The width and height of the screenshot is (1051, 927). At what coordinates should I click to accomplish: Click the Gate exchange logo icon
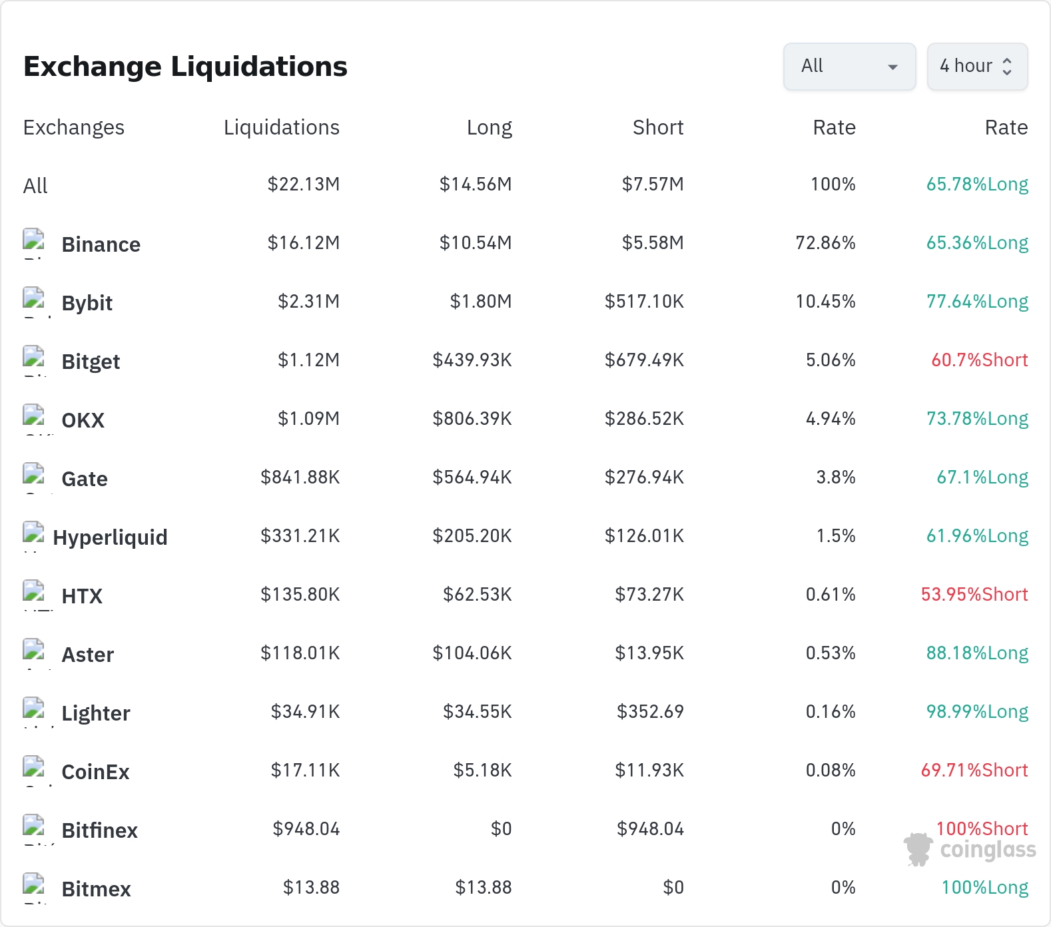click(33, 477)
